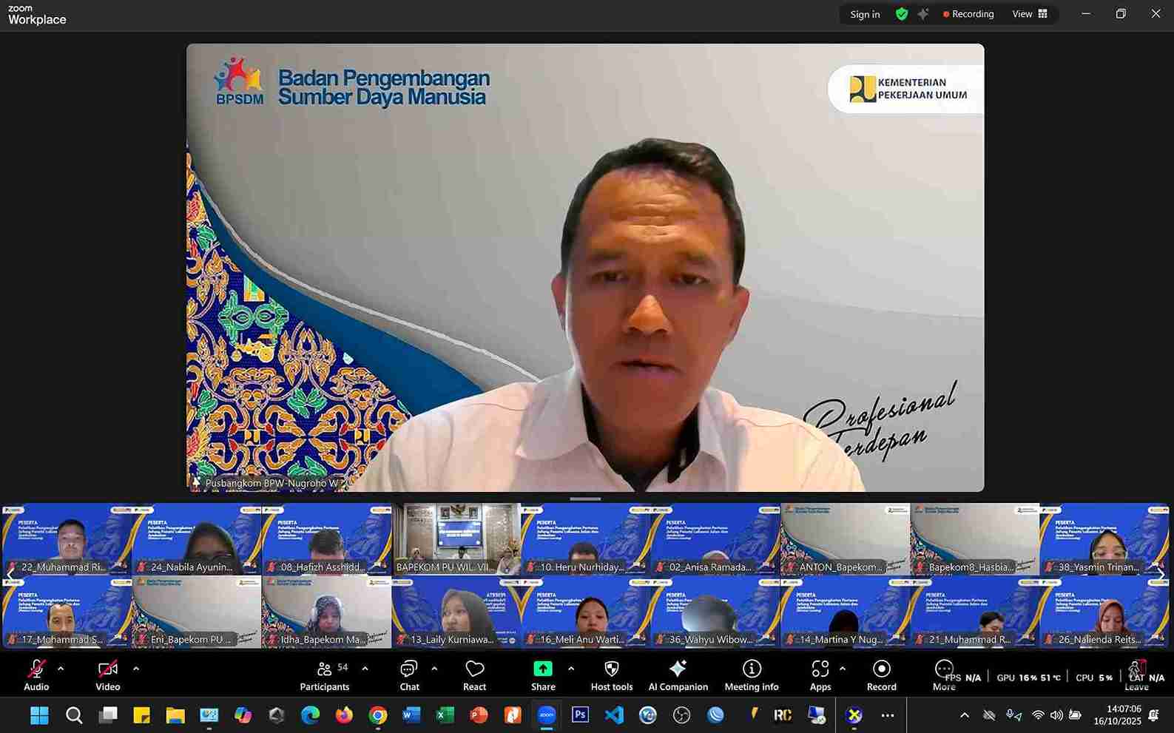This screenshot has width=1174, height=733.
Task: Click the Sign in button
Action: (x=865, y=14)
